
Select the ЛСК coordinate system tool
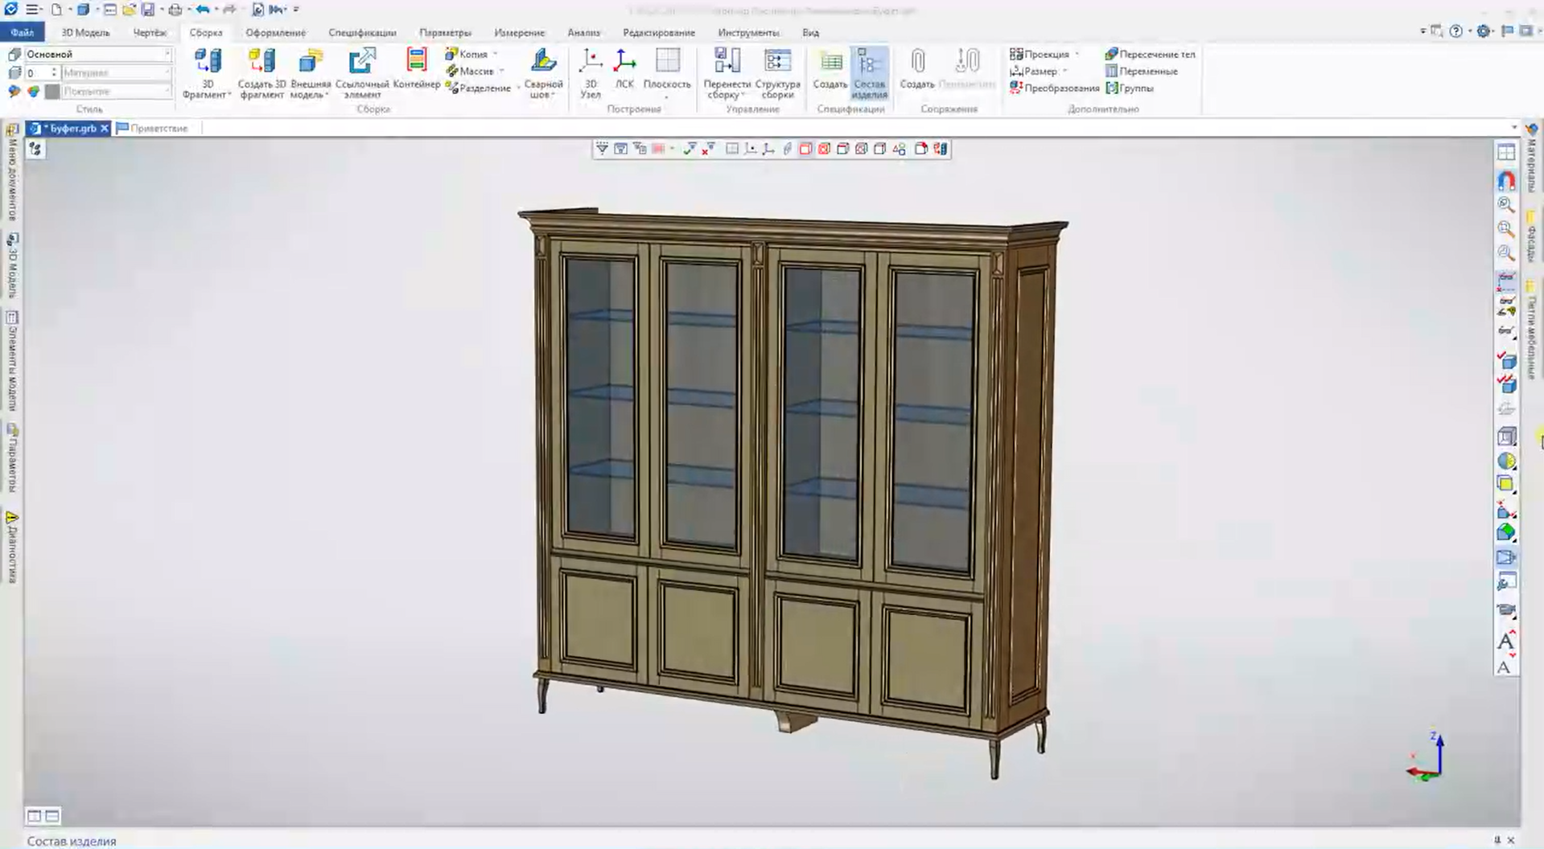pyautogui.click(x=624, y=69)
